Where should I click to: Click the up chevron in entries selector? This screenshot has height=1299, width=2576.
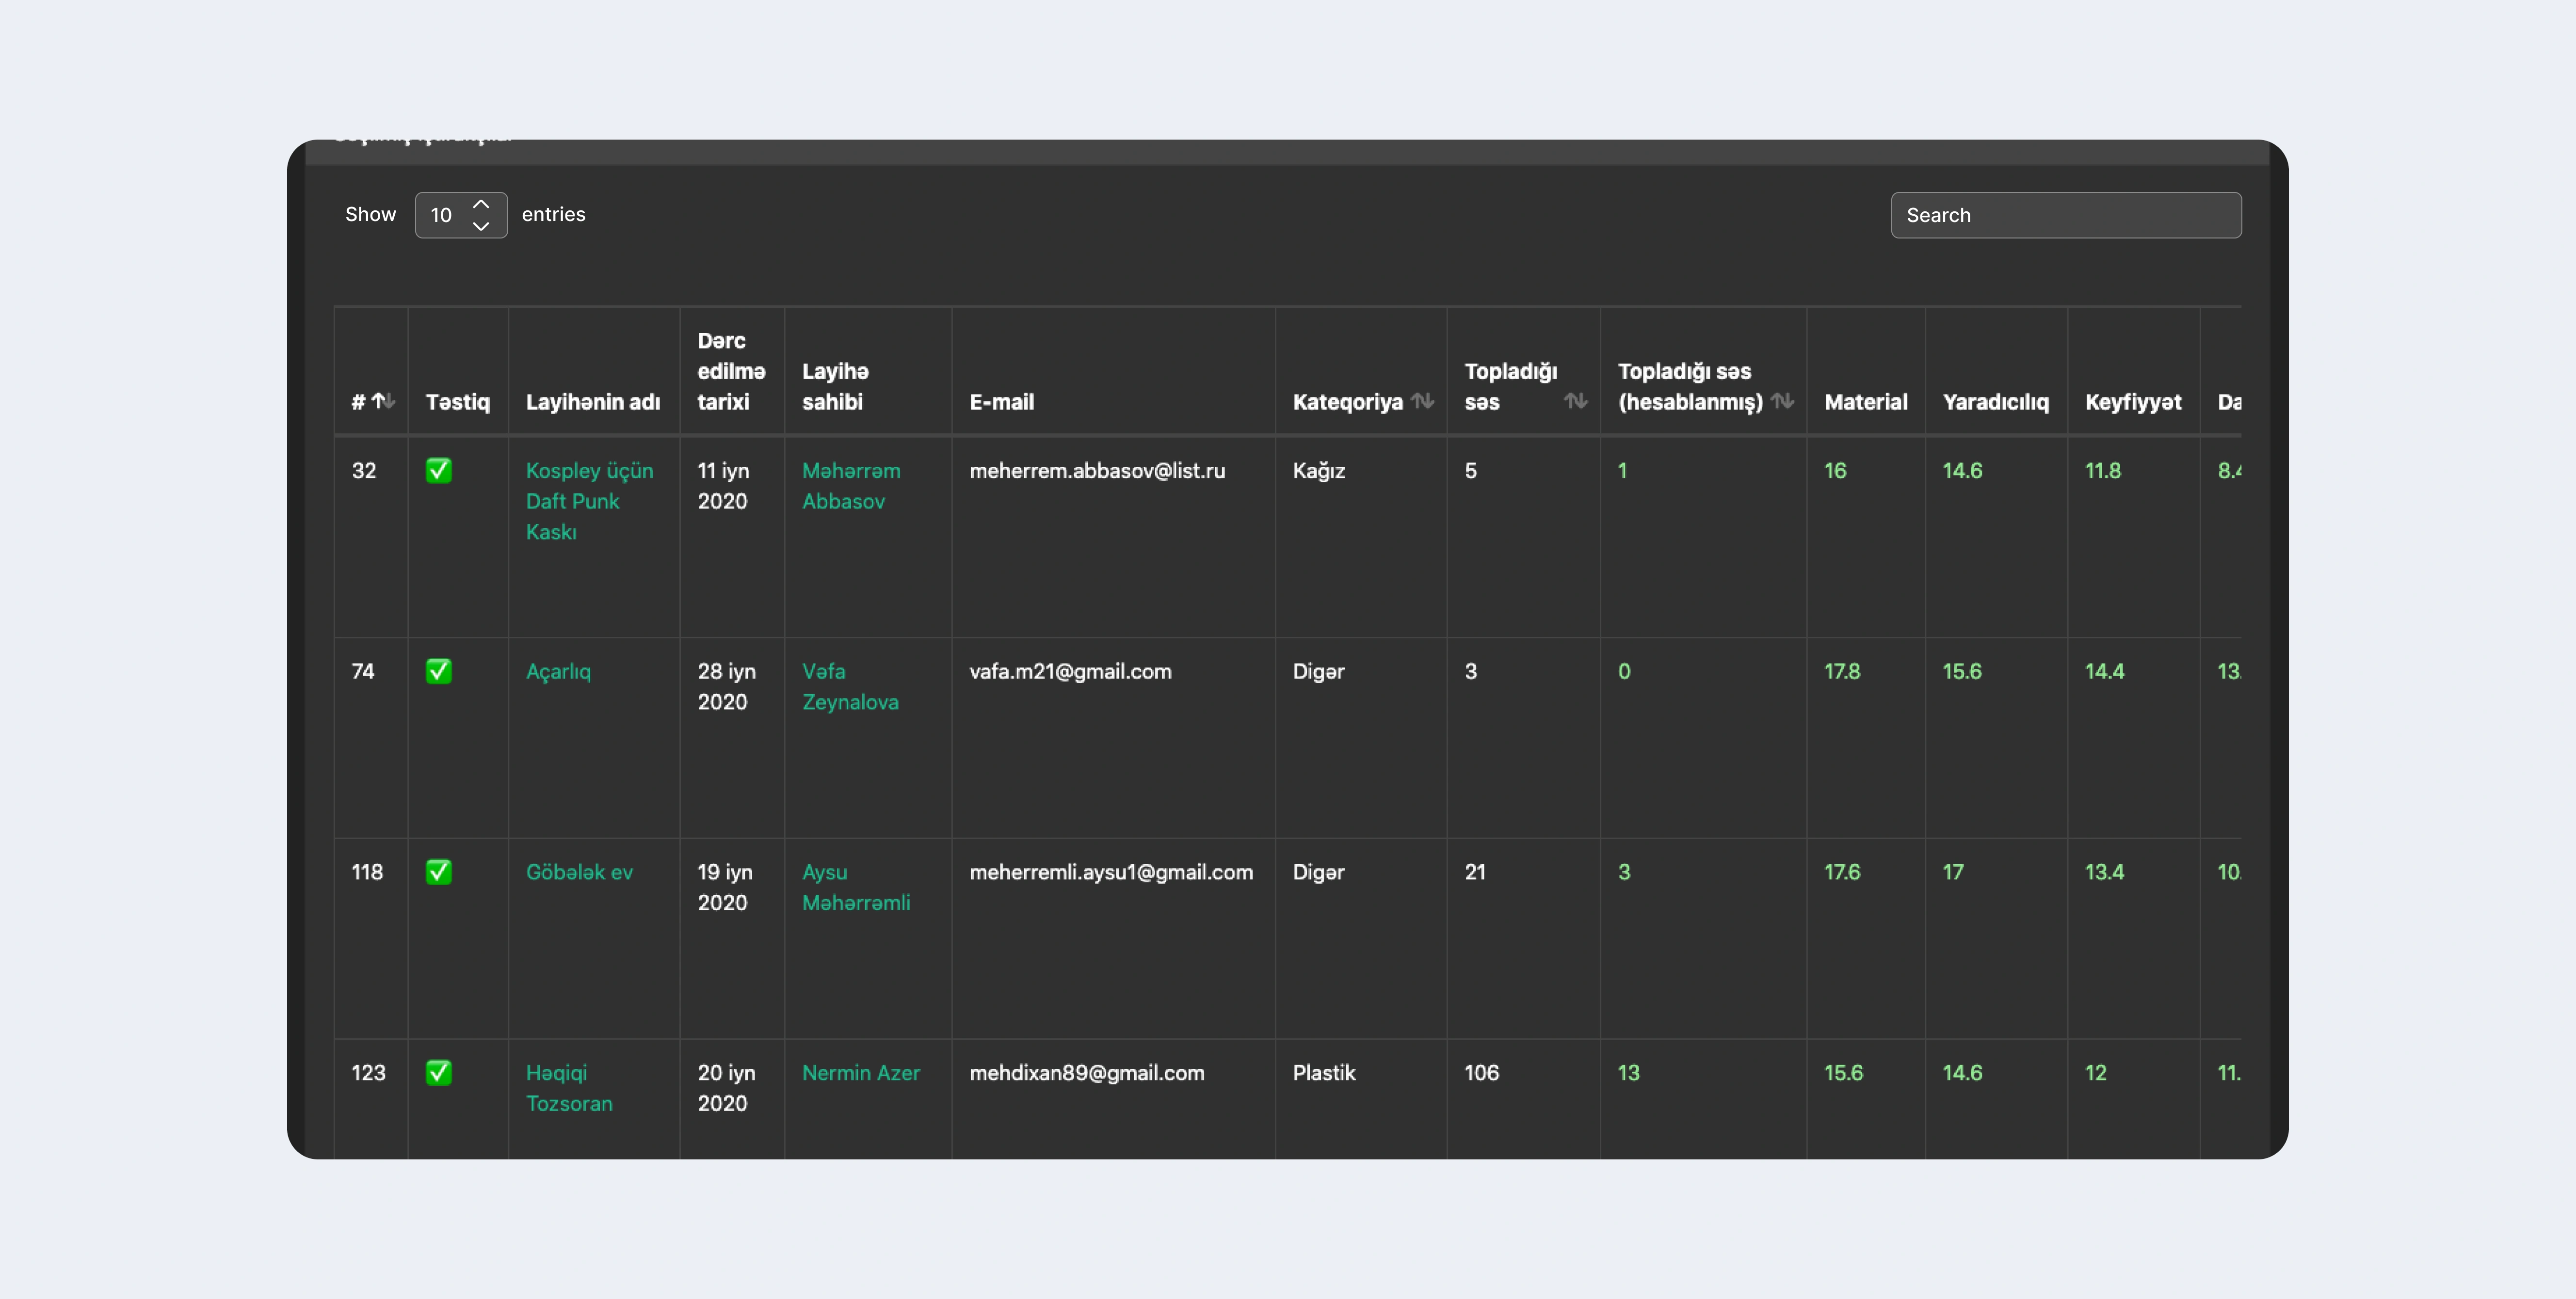click(481, 204)
